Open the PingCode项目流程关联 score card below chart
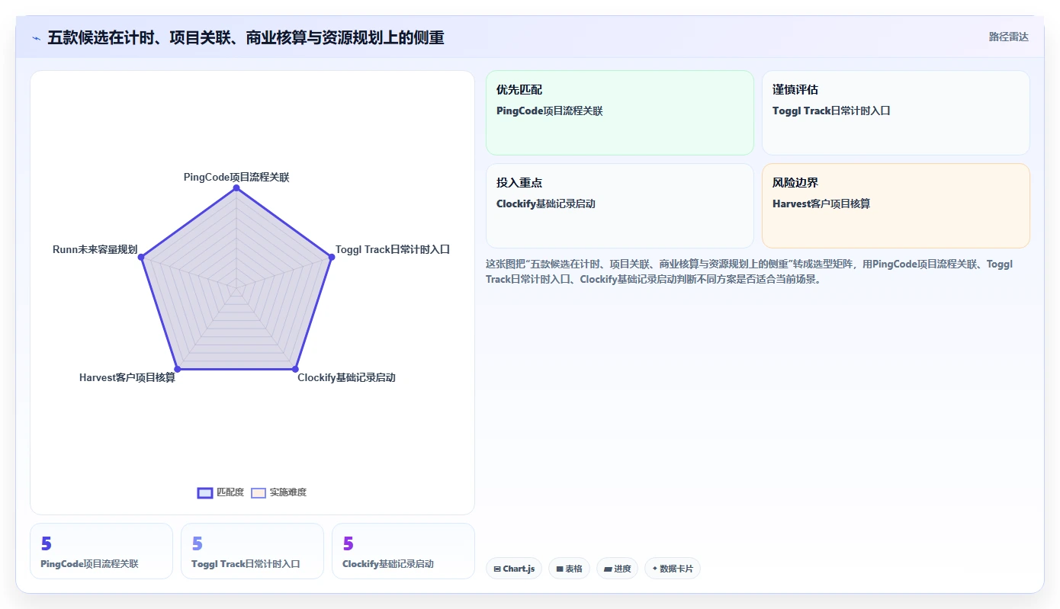Viewport: 1060px width, 609px height. (x=101, y=551)
